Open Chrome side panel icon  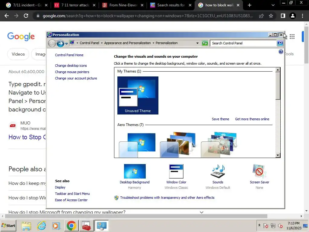pos(283,16)
